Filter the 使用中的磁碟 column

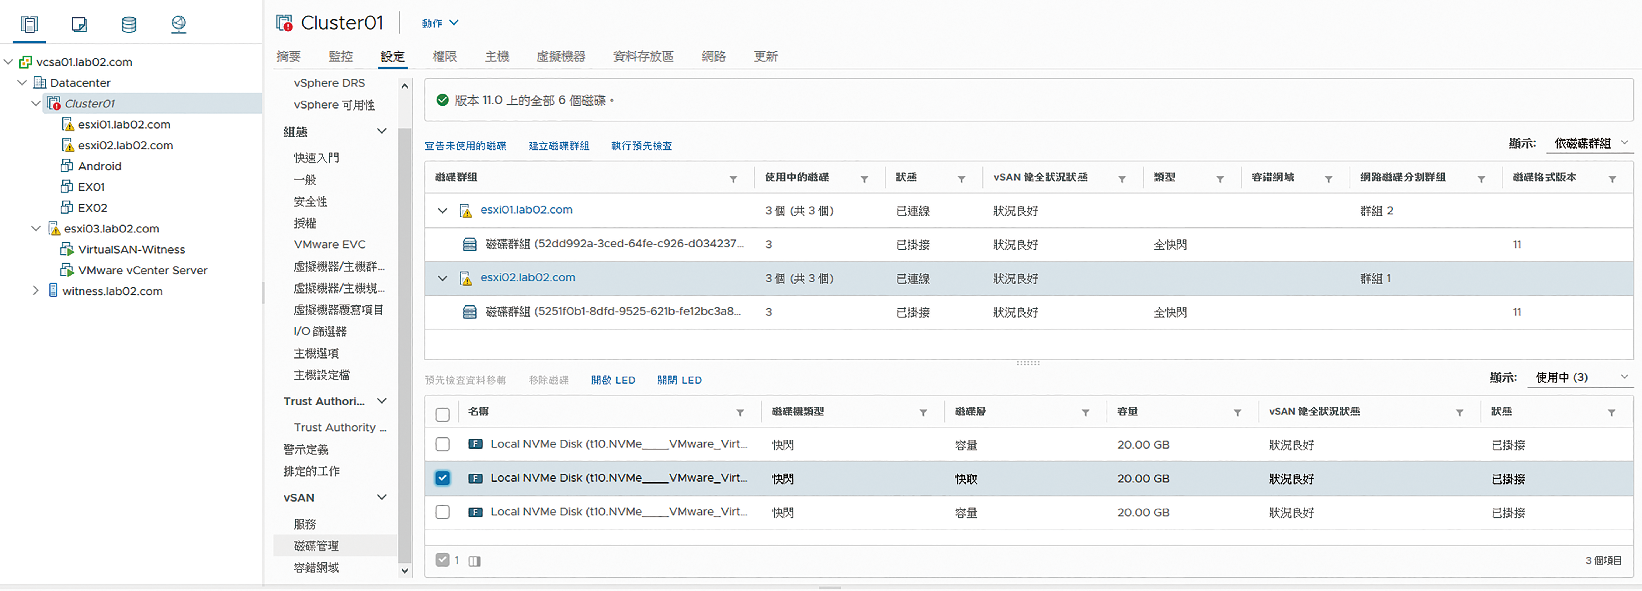click(864, 179)
